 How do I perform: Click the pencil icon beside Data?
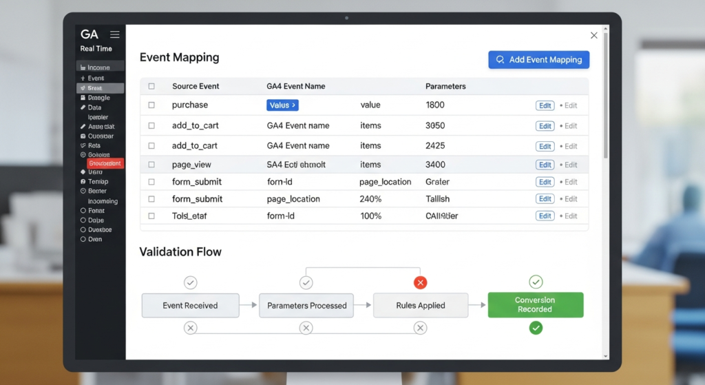[83, 107]
